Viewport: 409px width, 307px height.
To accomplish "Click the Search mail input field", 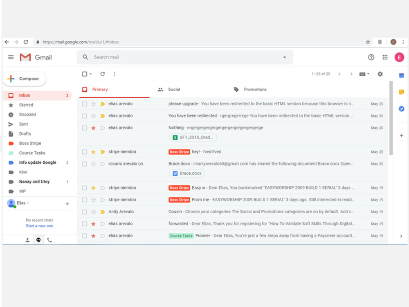I will [x=185, y=57].
